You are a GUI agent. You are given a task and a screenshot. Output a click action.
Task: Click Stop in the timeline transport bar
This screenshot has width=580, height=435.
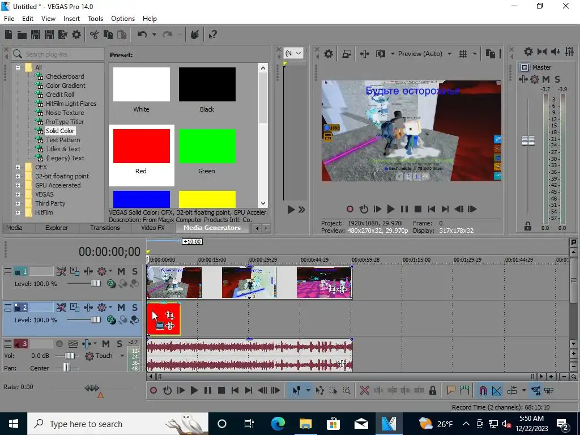[x=221, y=390]
